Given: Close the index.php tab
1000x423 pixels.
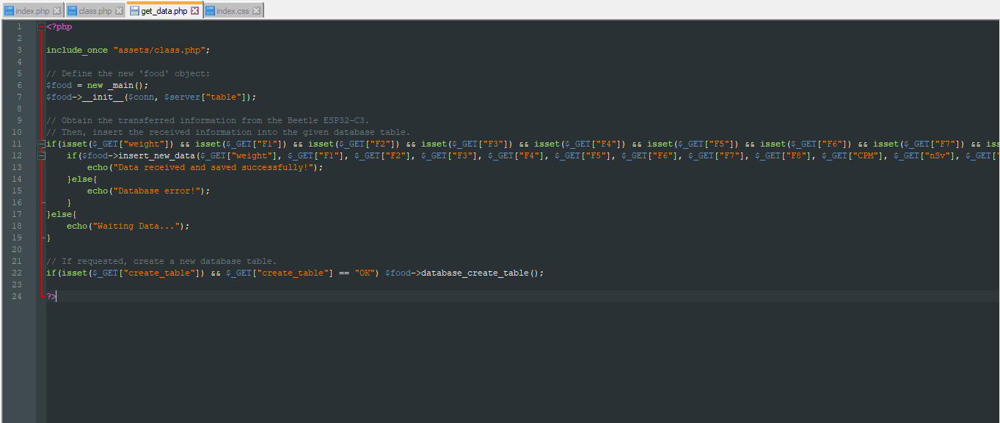Looking at the screenshot, I should pyautogui.click(x=57, y=11).
